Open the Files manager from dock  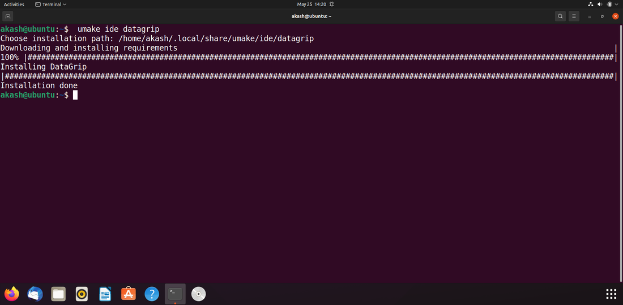coord(58,294)
